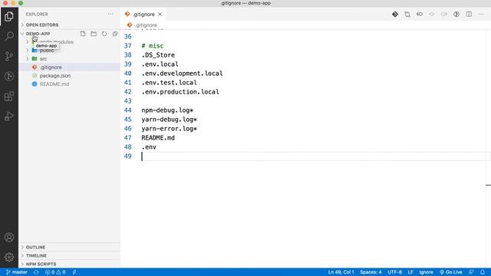Click the 'npm-debug.log*' line
Viewport: 491px width, 276px height.
[x=167, y=110]
